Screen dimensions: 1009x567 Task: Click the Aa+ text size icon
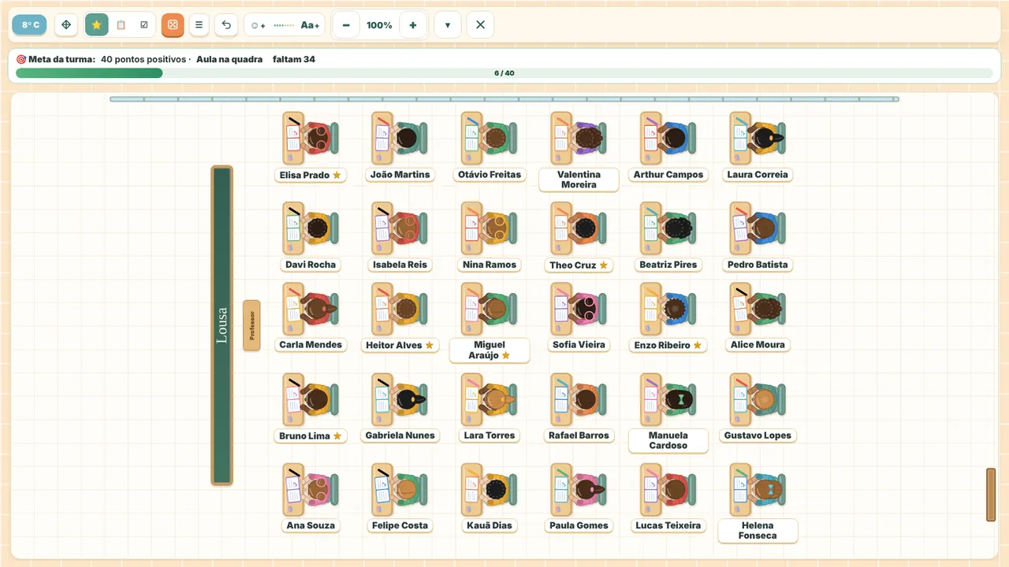[x=310, y=26]
